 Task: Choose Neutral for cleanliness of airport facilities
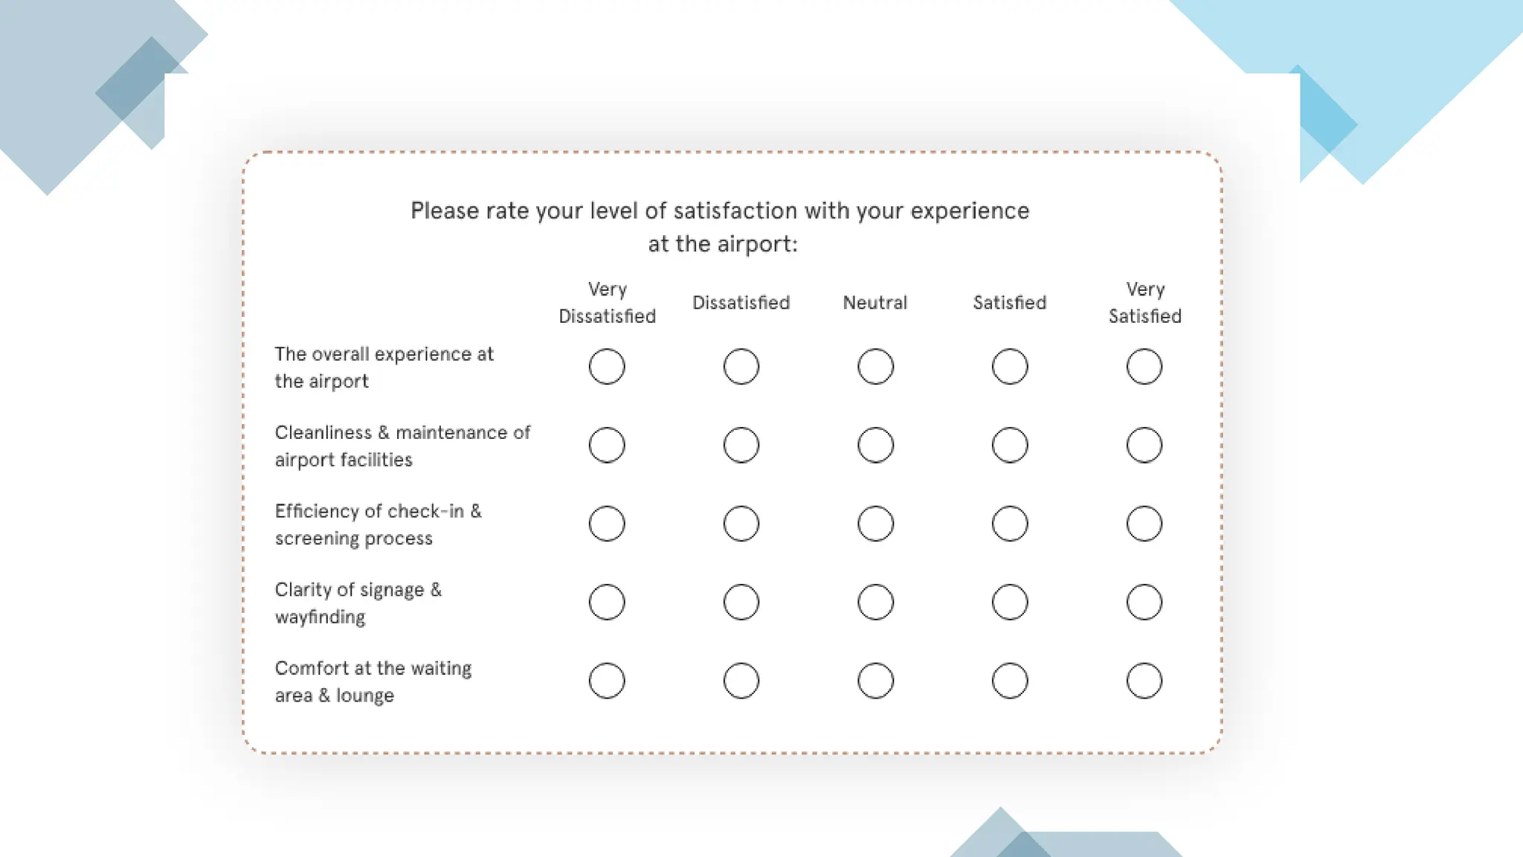(x=875, y=446)
